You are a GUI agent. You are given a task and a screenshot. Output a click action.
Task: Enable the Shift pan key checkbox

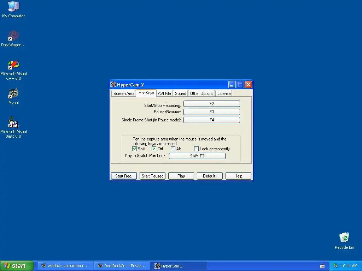click(135, 149)
